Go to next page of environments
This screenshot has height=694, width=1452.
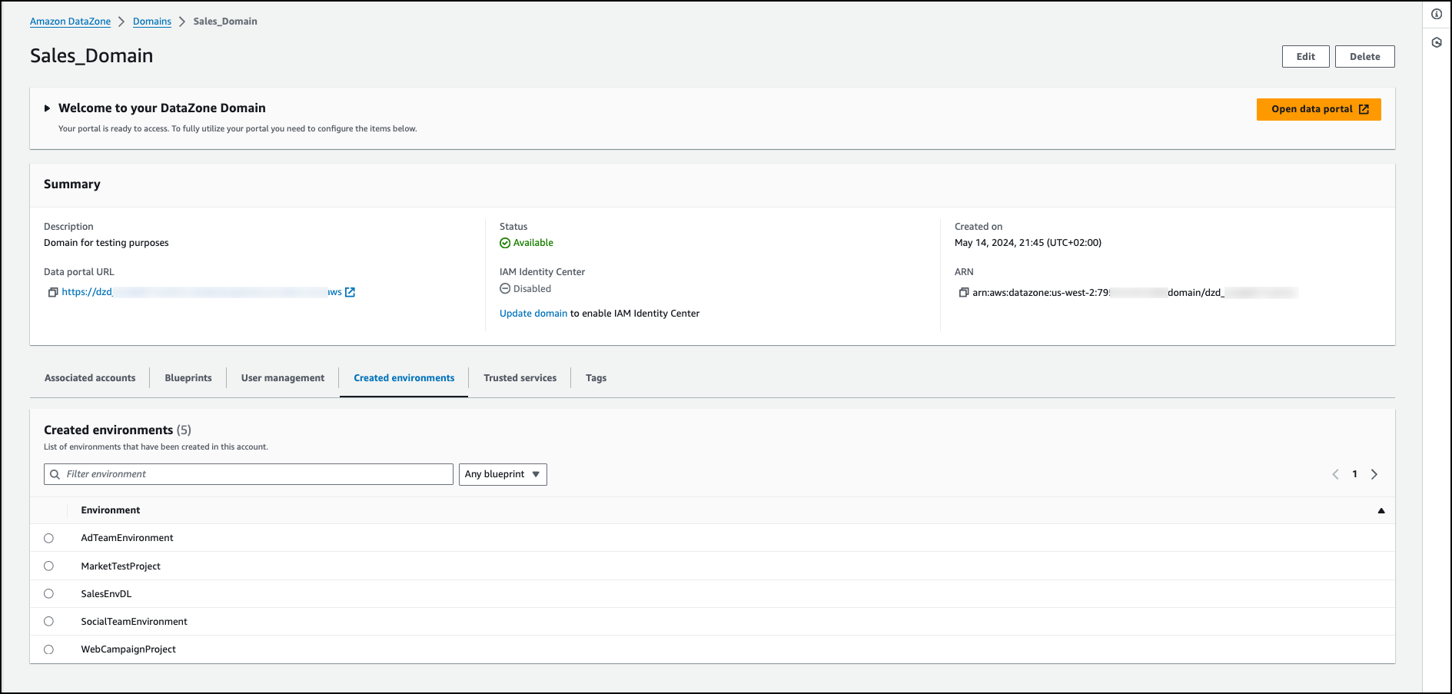tap(1374, 474)
